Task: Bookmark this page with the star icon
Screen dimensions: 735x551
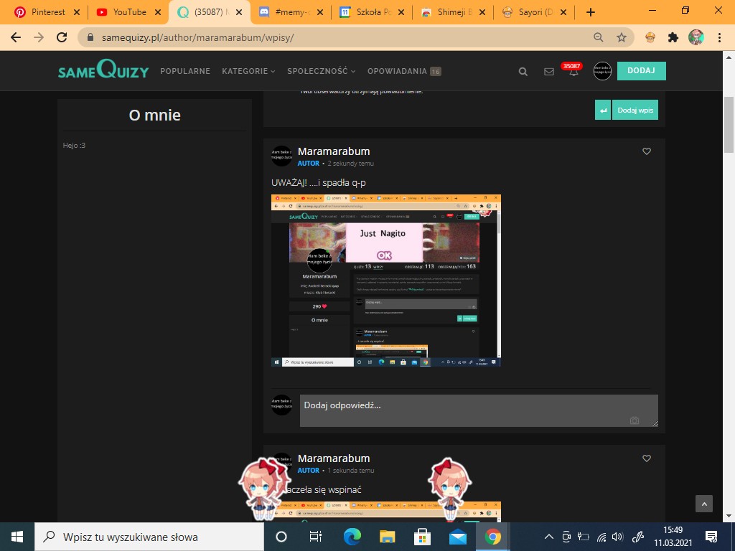Action: (x=622, y=37)
